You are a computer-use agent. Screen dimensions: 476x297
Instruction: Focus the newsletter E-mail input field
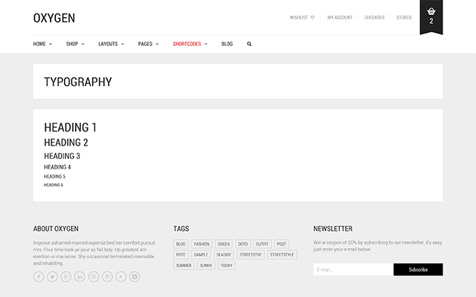pos(353,270)
